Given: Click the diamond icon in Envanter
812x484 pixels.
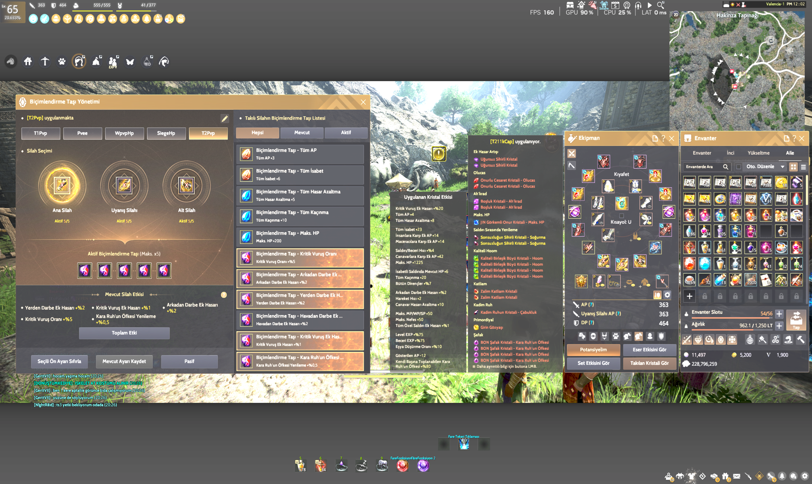Looking at the screenshot, I should (x=698, y=340).
